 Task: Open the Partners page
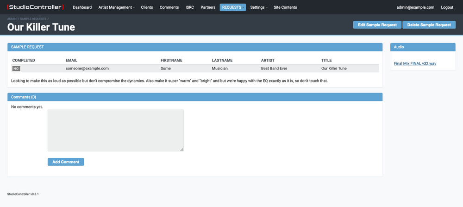(208, 7)
